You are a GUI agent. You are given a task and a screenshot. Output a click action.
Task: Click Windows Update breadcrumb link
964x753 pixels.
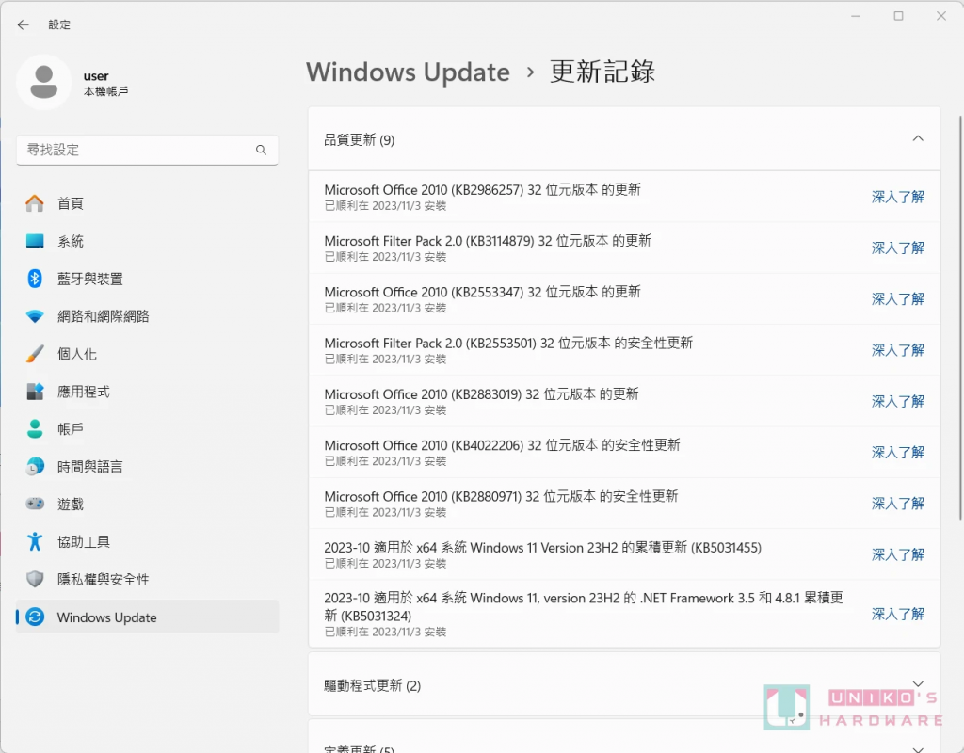tap(409, 72)
